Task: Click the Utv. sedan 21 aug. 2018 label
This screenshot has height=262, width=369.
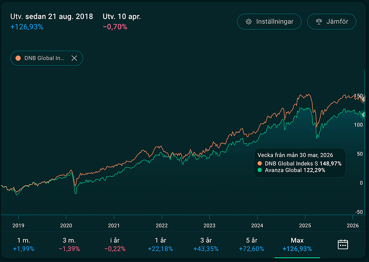Action: pos(51,17)
